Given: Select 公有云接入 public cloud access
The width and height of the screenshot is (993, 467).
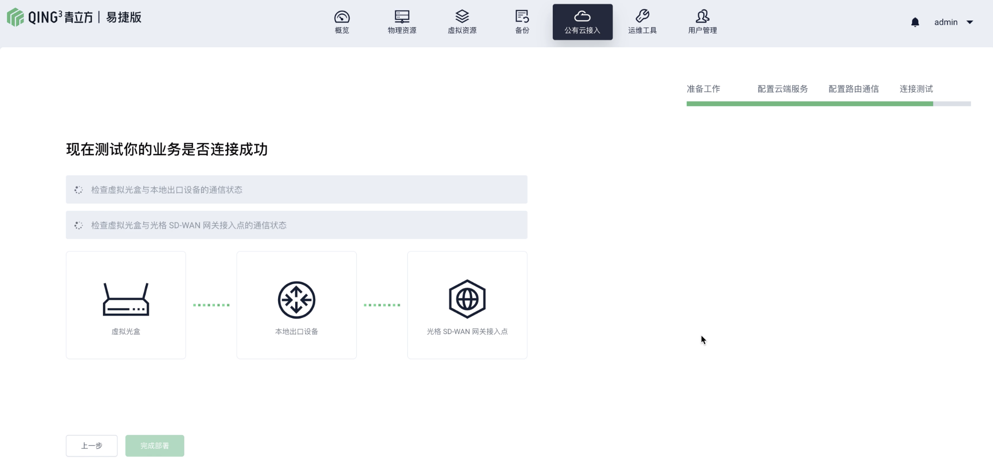Looking at the screenshot, I should tap(582, 22).
